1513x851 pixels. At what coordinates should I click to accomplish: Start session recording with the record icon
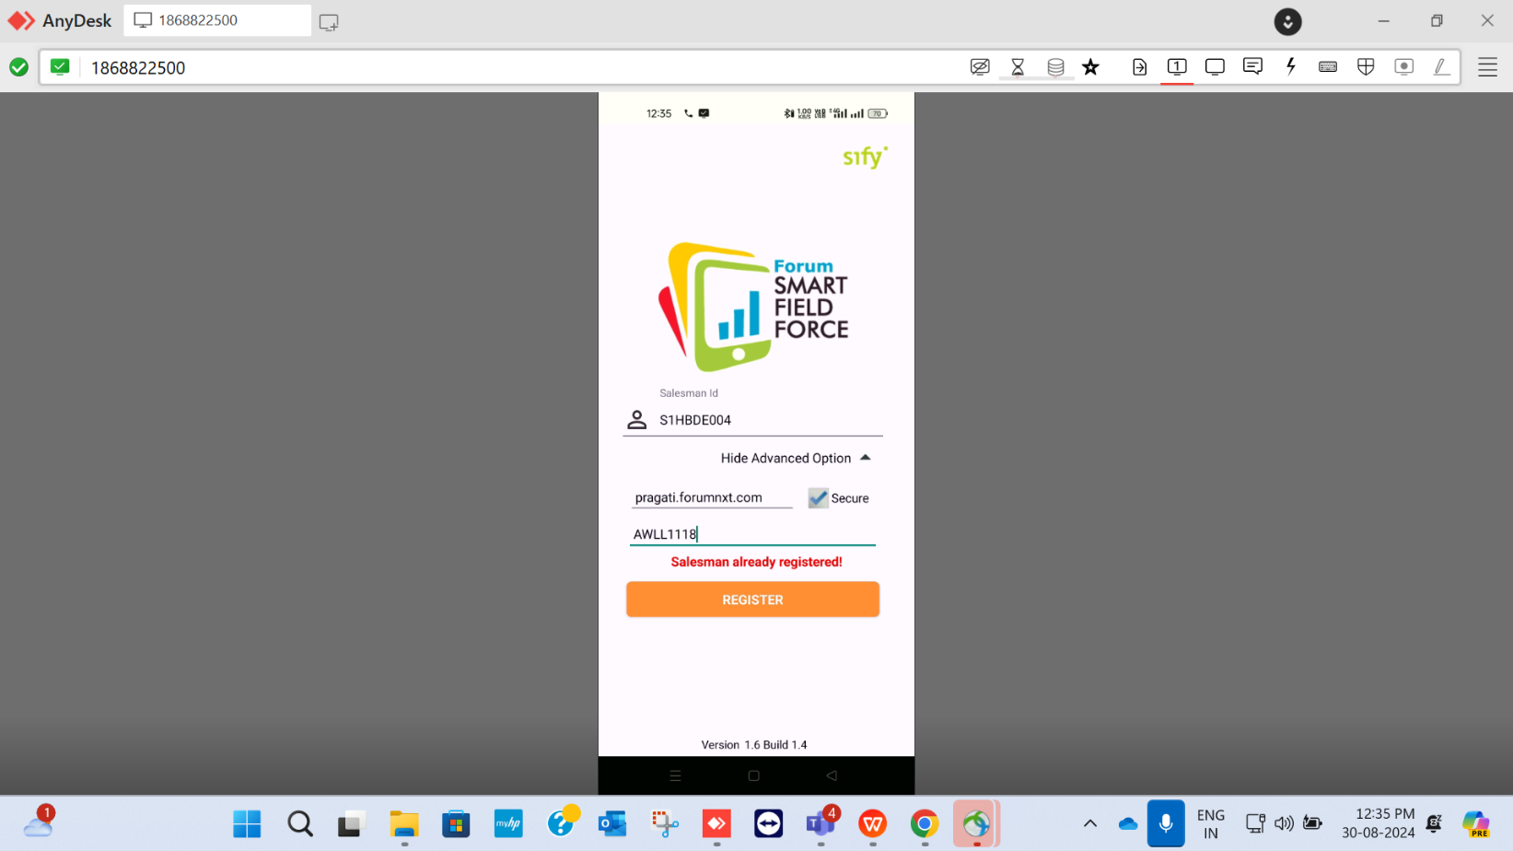pyautogui.click(x=1403, y=66)
